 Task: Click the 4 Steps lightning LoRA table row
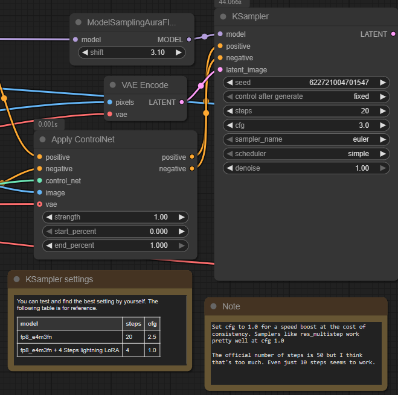[89, 350]
